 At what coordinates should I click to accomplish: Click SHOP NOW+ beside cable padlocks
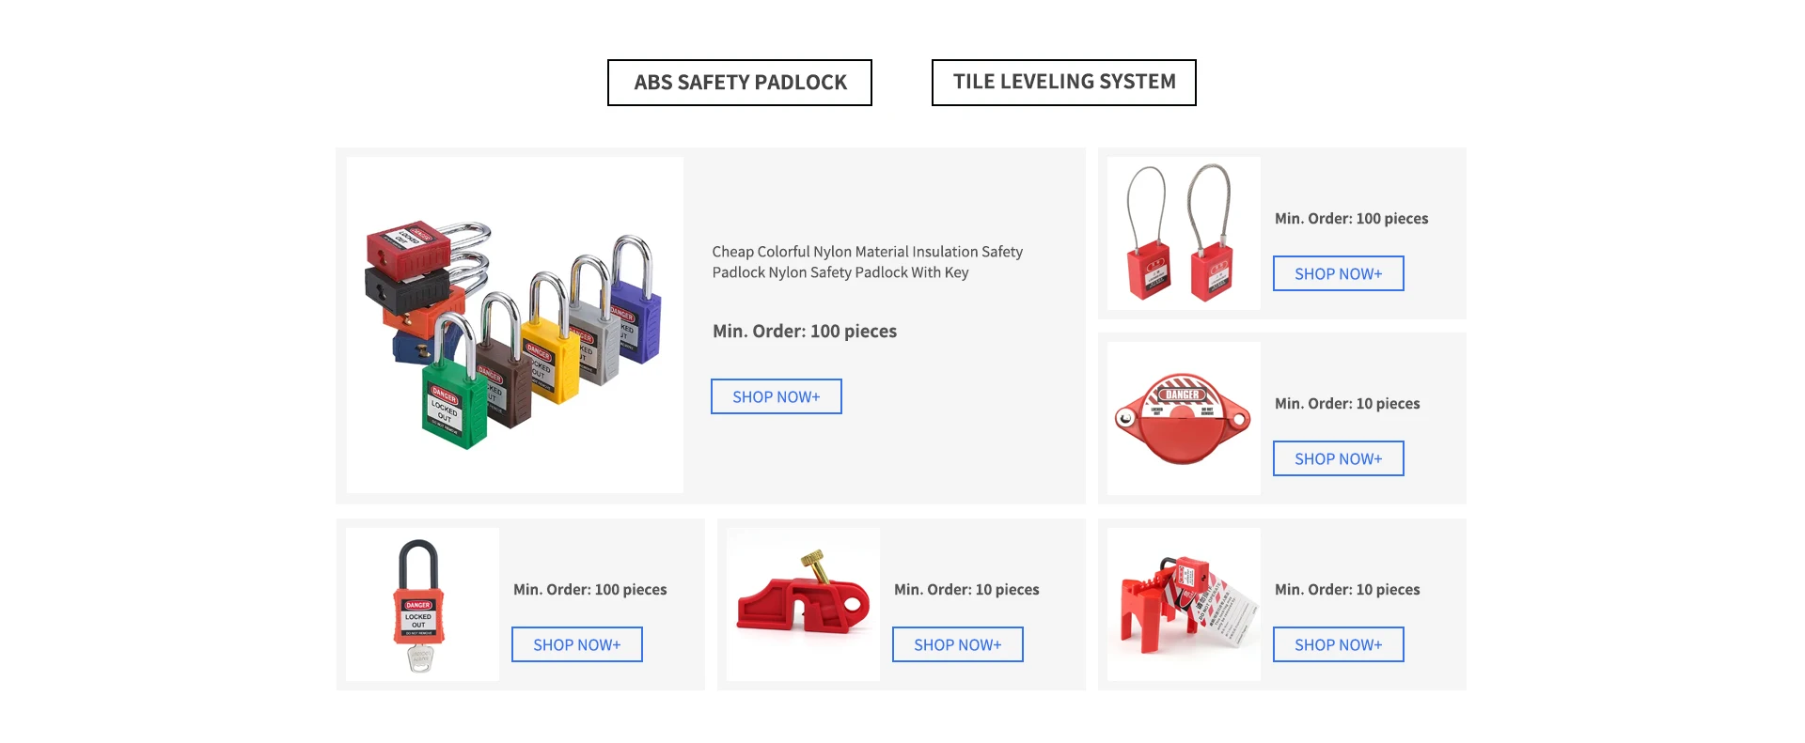tap(1339, 273)
